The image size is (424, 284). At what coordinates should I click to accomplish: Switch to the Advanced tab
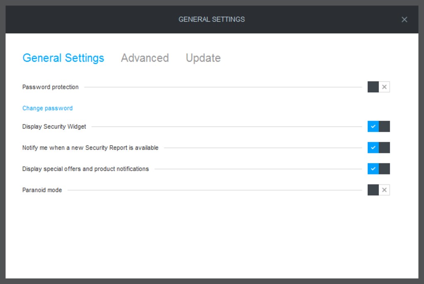[x=145, y=58]
